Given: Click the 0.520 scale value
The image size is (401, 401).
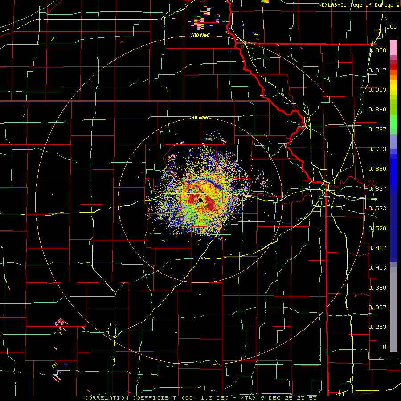Looking at the screenshot, I should [x=377, y=229].
